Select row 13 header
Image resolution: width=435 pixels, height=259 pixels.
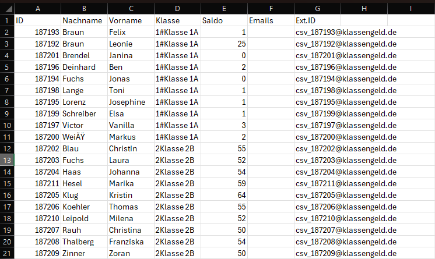point(7,160)
